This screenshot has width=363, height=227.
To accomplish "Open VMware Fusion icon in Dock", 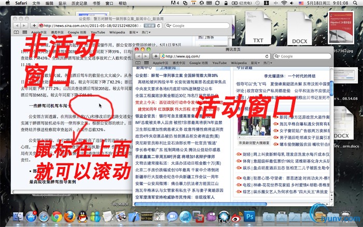I will [198, 217].
